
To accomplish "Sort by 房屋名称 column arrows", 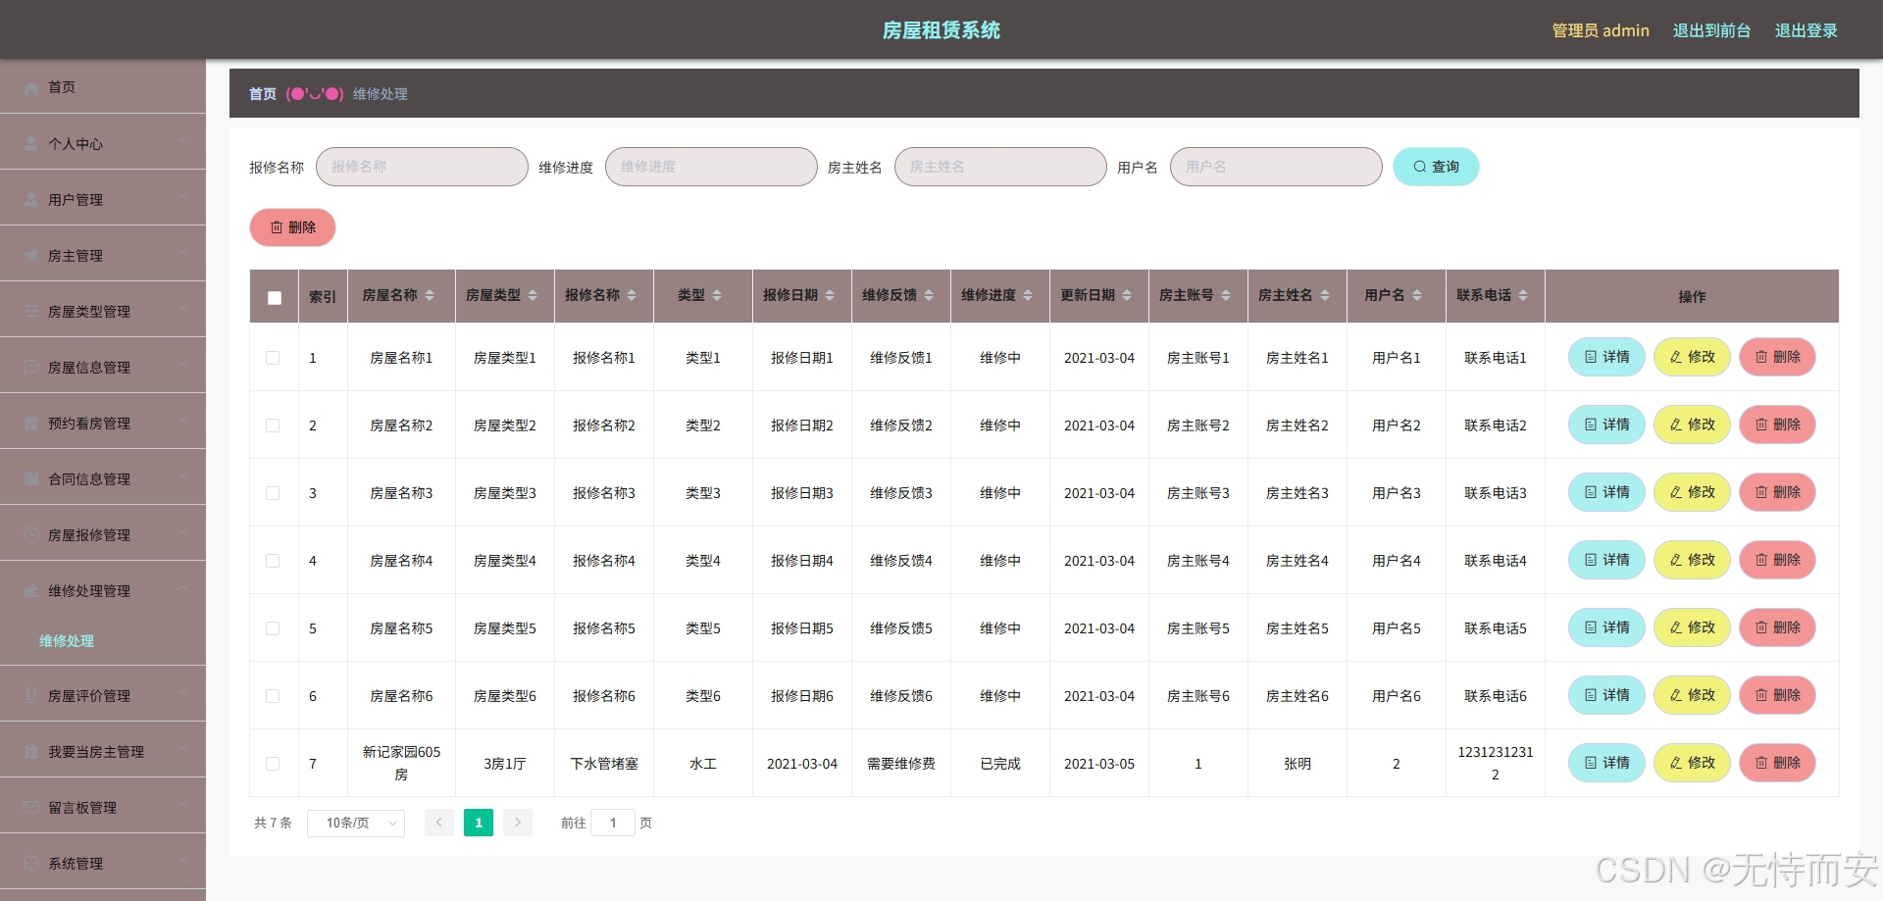I will (x=430, y=295).
